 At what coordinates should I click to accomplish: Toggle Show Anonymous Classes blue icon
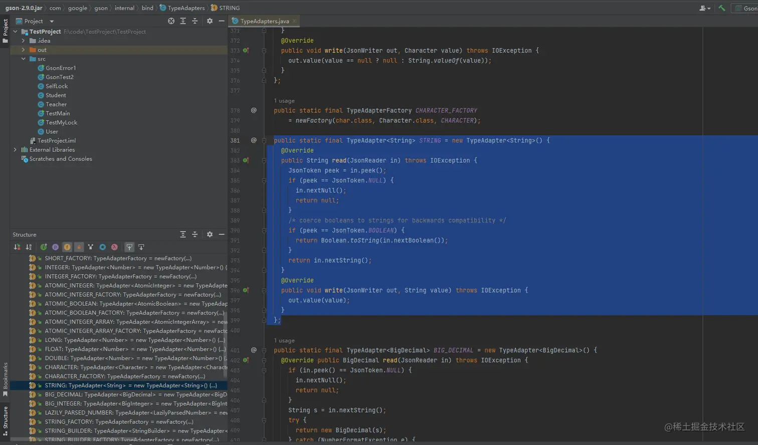click(x=102, y=247)
